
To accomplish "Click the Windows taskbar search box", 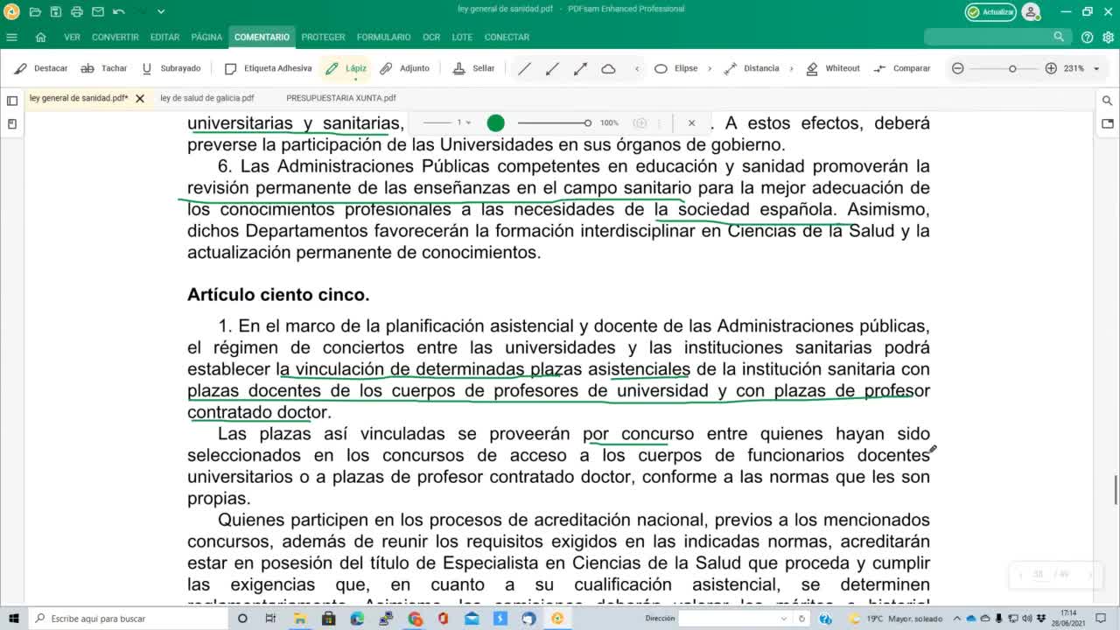I will click(127, 619).
